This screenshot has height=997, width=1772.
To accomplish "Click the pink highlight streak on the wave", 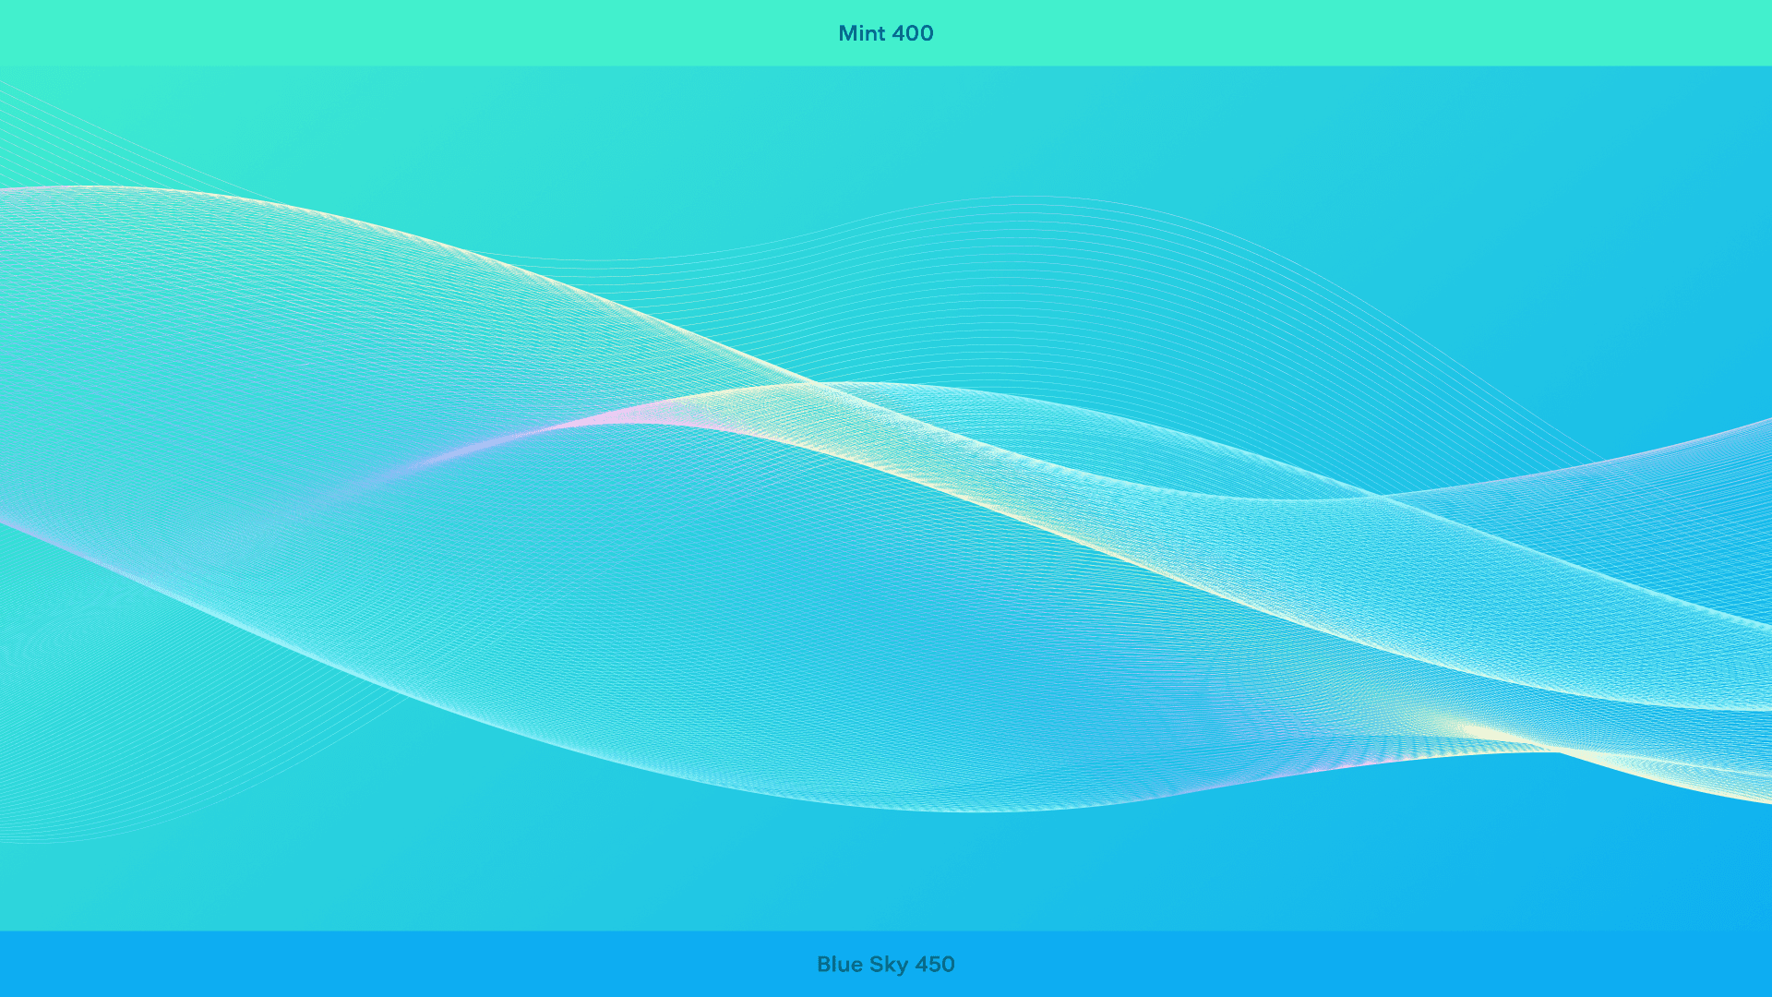I will click(x=591, y=423).
